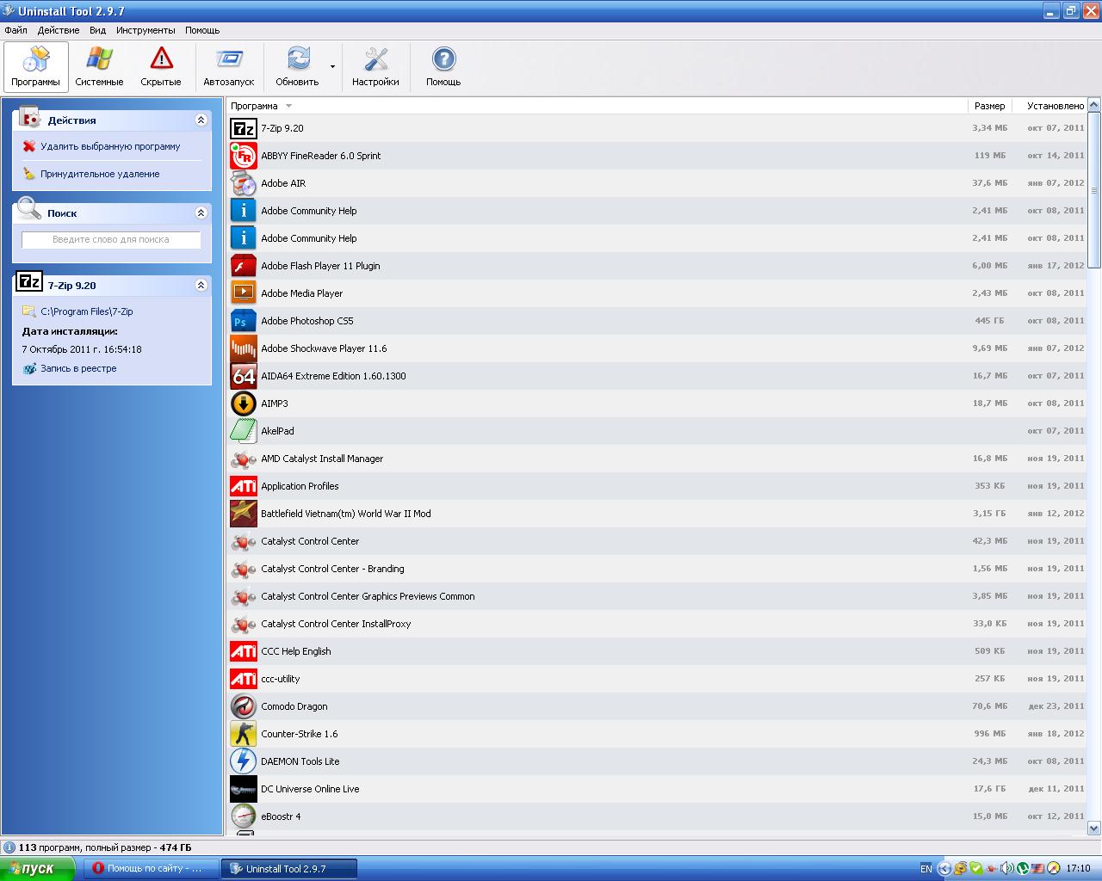The image size is (1102, 881).
Task: Sort by the Размер column header
Action: coord(989,106)
